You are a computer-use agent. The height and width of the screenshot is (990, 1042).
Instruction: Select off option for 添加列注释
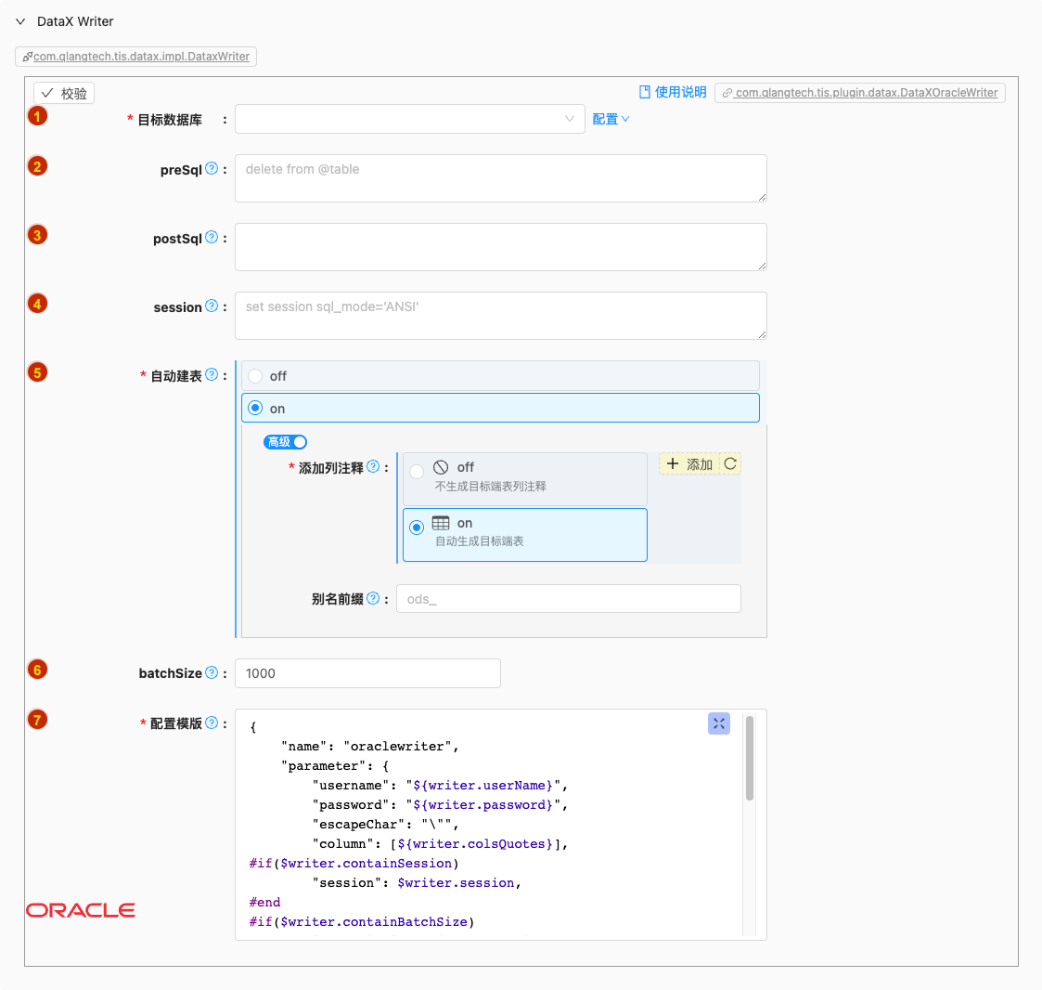525,478
